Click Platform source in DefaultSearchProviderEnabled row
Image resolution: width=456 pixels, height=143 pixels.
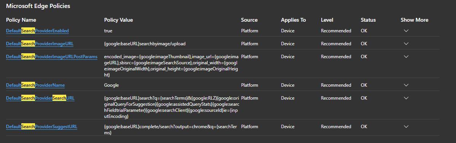coord(249,31)
